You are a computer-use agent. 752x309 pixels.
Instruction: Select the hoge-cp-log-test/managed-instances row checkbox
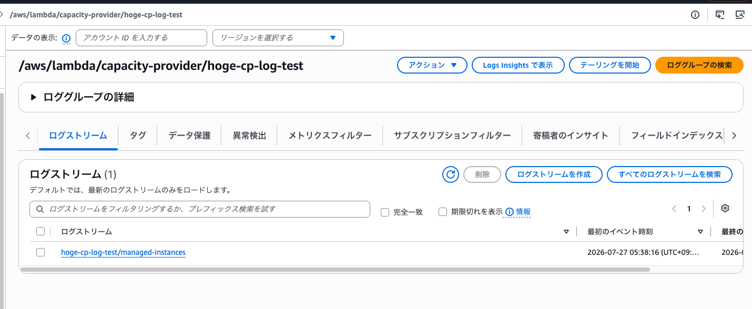(40, 252)
